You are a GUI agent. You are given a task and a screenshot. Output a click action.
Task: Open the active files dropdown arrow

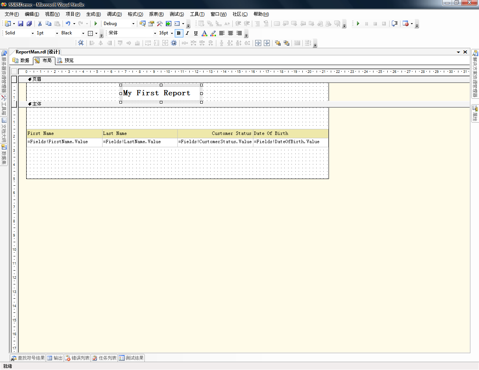(x=458, y=52)
